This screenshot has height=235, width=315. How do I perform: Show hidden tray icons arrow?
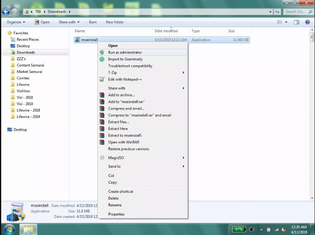tap(261, 229)
